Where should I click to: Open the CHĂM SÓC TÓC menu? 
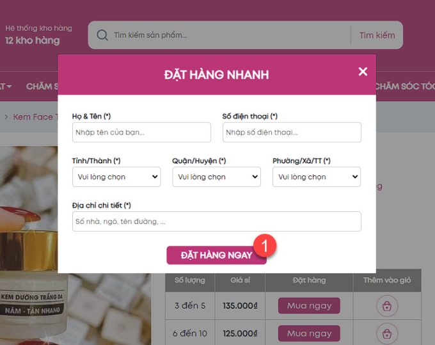click(x=405, y=86)
